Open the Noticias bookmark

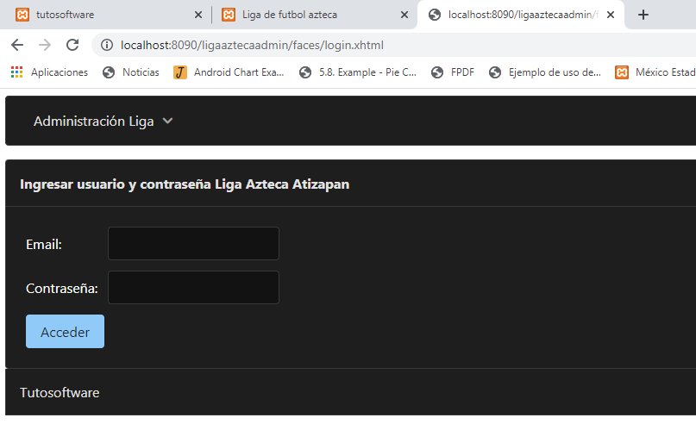pos(131,72)
